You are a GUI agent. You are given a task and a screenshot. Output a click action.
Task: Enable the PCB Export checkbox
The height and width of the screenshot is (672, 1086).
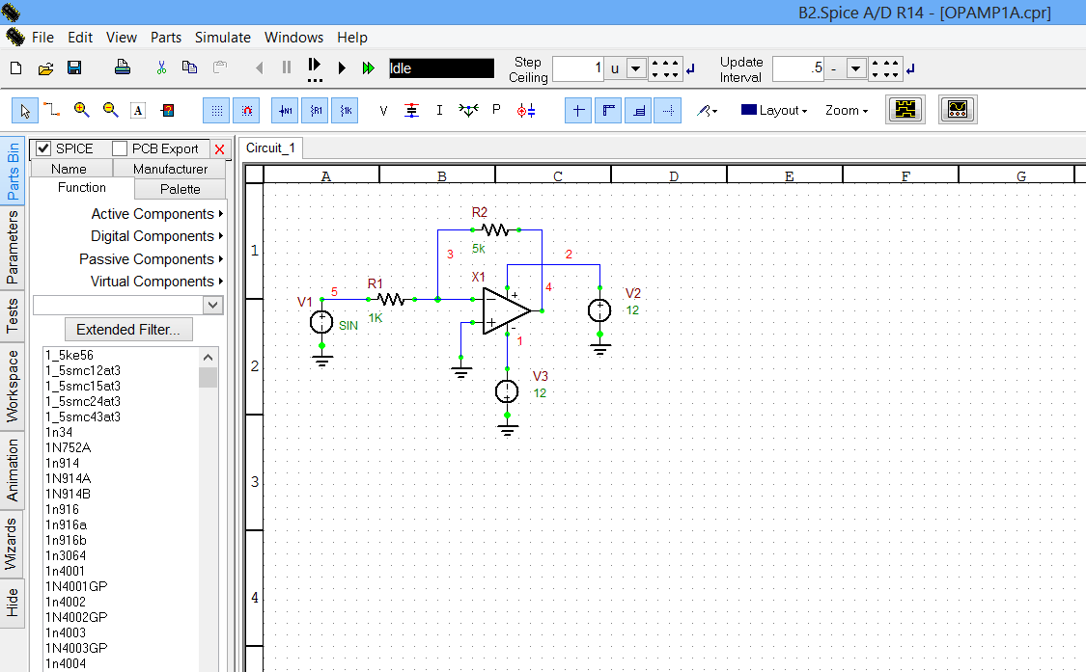[120, 148]
